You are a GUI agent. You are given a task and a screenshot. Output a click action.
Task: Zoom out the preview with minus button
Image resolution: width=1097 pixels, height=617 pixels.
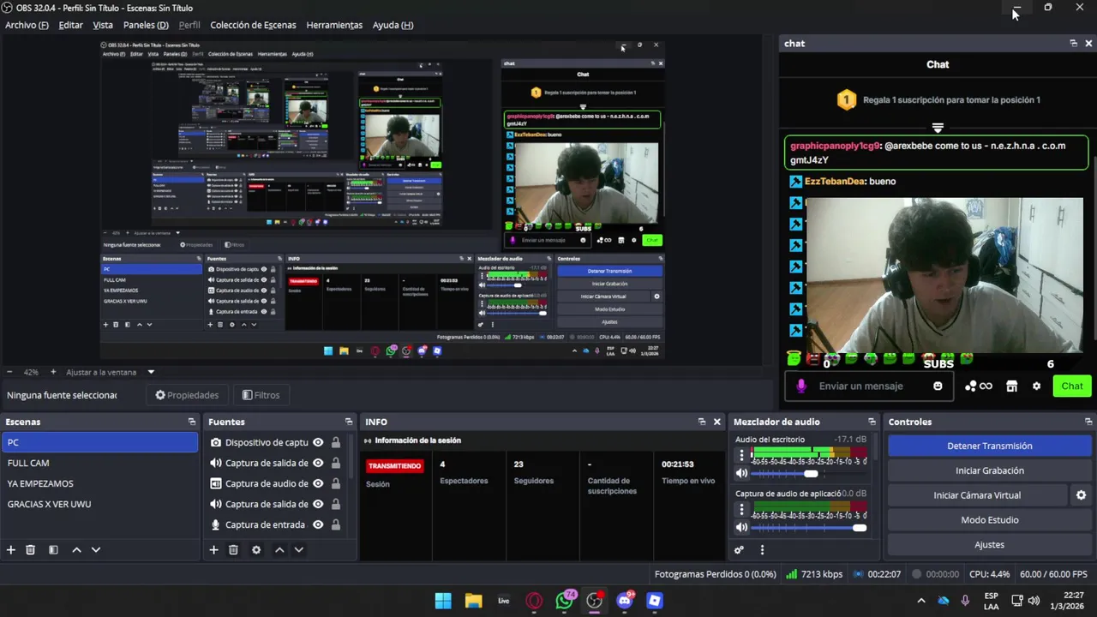click(9, 372)
